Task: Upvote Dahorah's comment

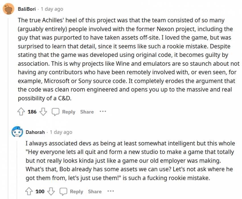Action: [29, 191]
